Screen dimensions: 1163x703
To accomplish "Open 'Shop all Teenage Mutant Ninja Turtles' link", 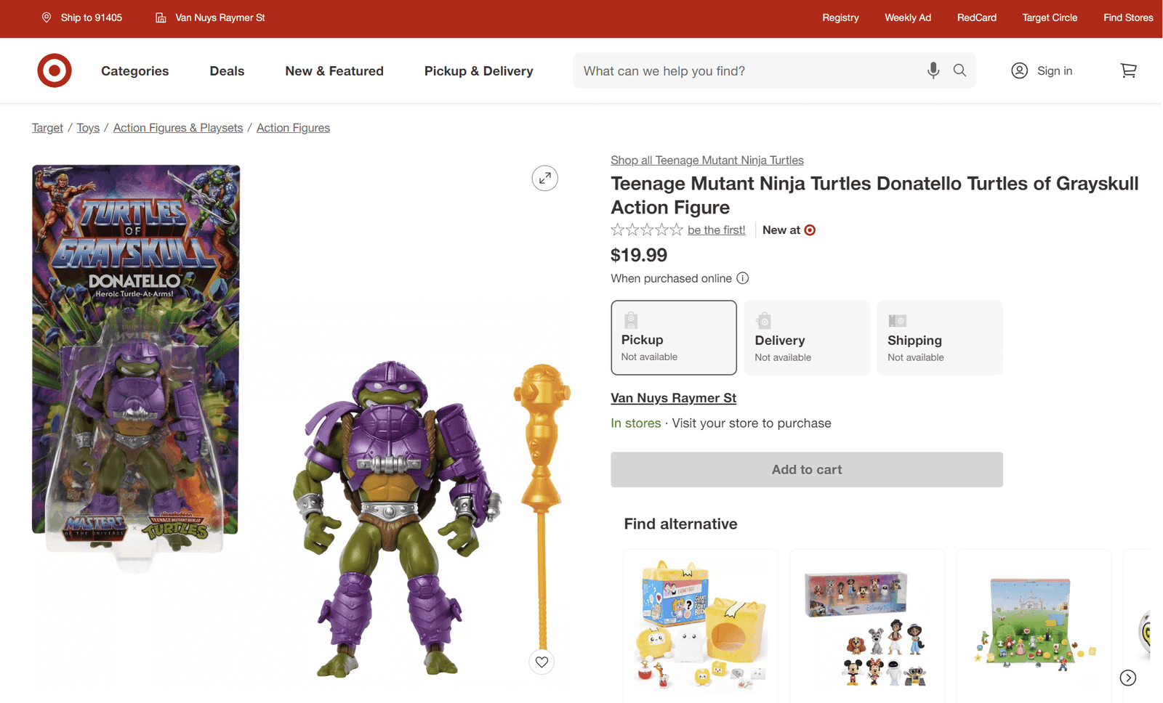I will point(707,160).
